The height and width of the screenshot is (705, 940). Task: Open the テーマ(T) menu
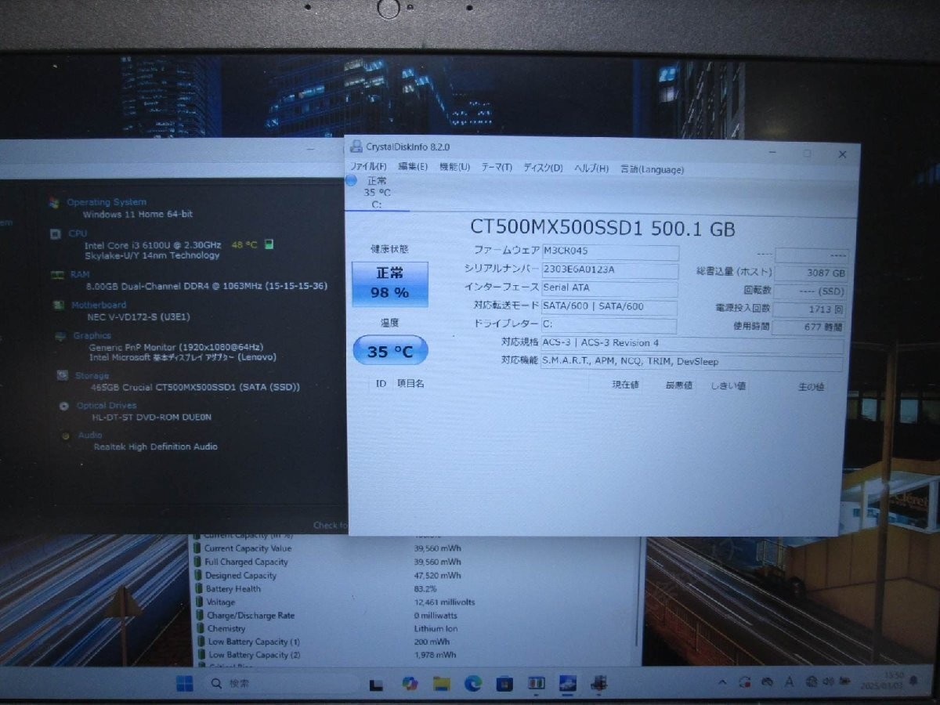coord(497,168)
